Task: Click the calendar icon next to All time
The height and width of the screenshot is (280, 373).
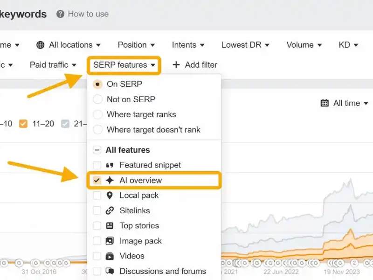Action: [x=325, y=103]
